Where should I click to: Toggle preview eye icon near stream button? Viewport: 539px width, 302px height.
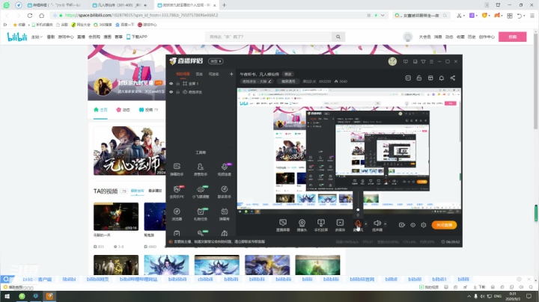(412, 225)
